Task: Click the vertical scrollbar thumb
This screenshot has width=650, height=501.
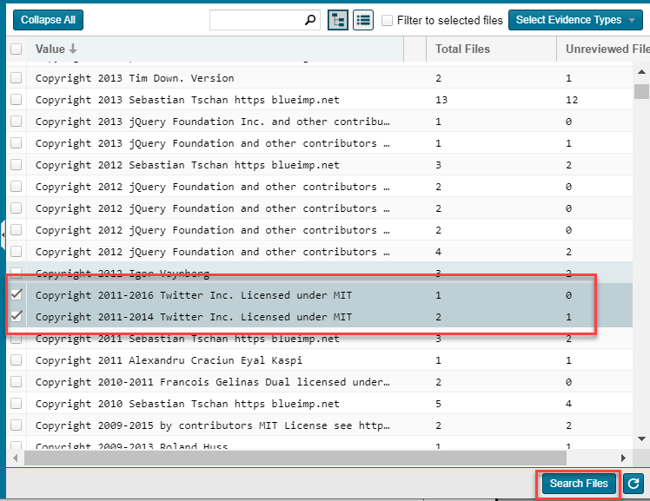Action: 641,92
